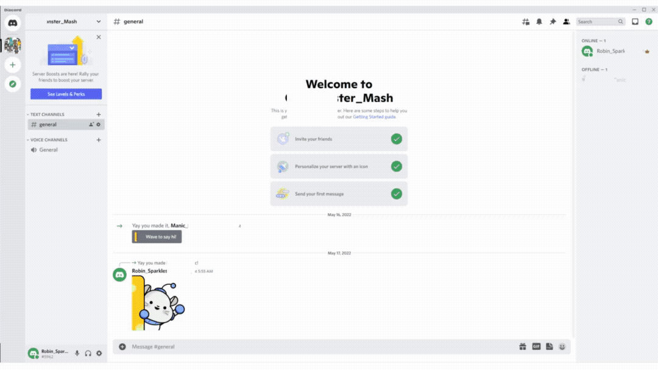658x370 pixels.
Task: Open user avatar status menu
Action: tap(33, 354)
